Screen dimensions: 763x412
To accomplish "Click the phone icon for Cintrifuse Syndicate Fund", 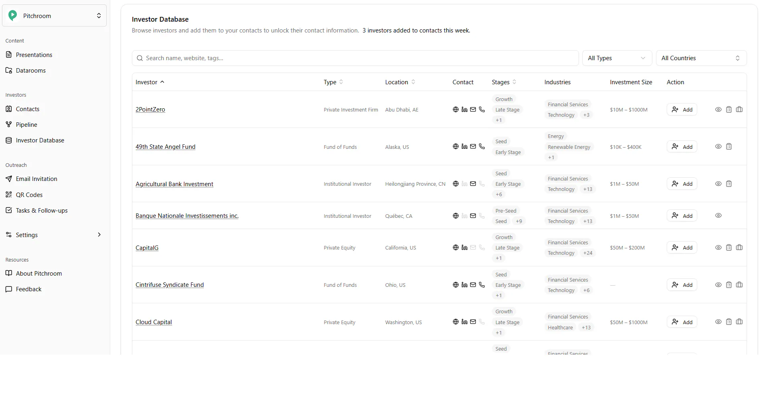I will [x=482, y=285].
